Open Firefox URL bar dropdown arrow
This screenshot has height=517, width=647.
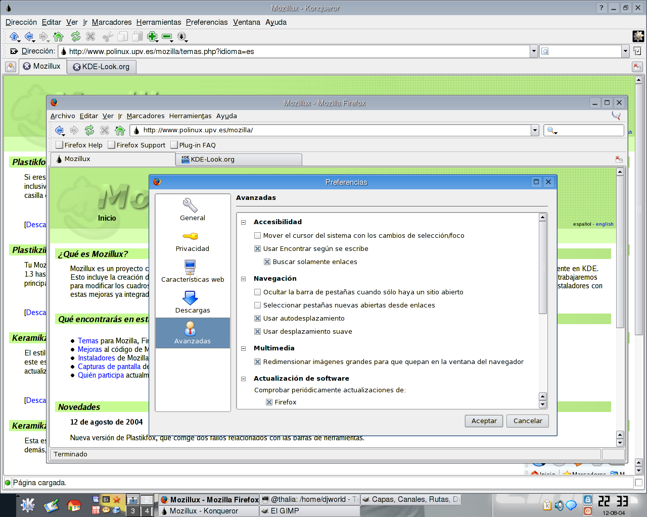[x=535, y=130]
